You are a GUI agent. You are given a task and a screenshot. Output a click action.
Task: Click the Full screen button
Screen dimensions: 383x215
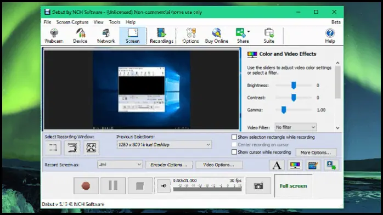294,186
